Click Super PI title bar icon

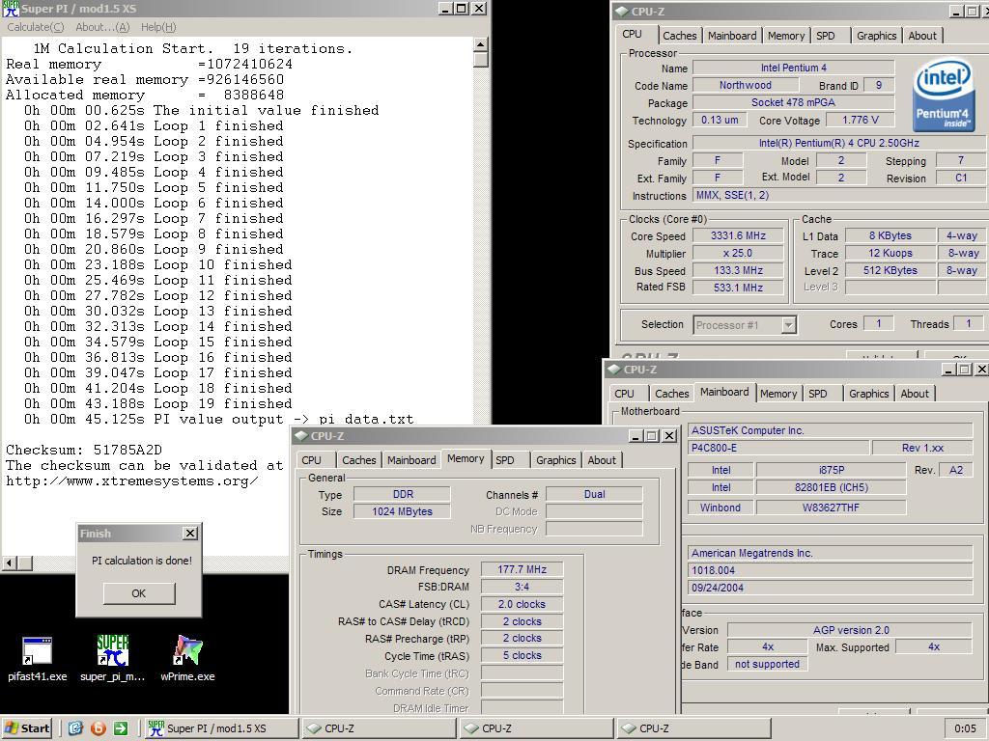click(x=11, y=8)
